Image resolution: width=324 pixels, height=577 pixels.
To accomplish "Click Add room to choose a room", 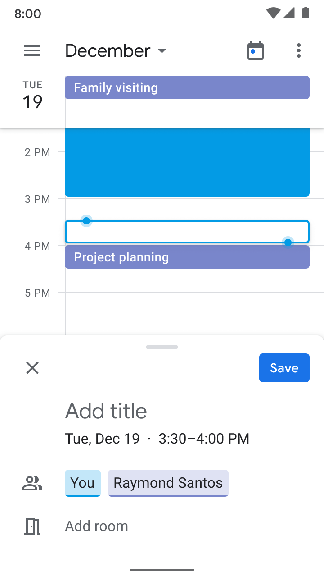I will coord(96,526).
